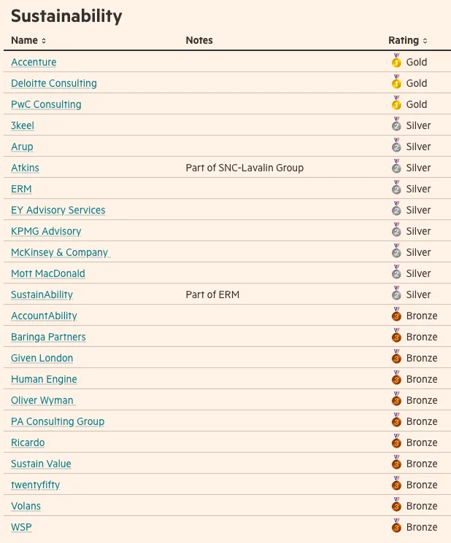Screen dimensions: 451x543
Task: Click the silver medal icon for Mott MacDonald
Action: (x=396, y=272)
